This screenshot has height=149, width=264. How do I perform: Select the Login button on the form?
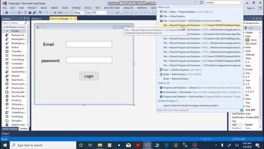point(89,76)
